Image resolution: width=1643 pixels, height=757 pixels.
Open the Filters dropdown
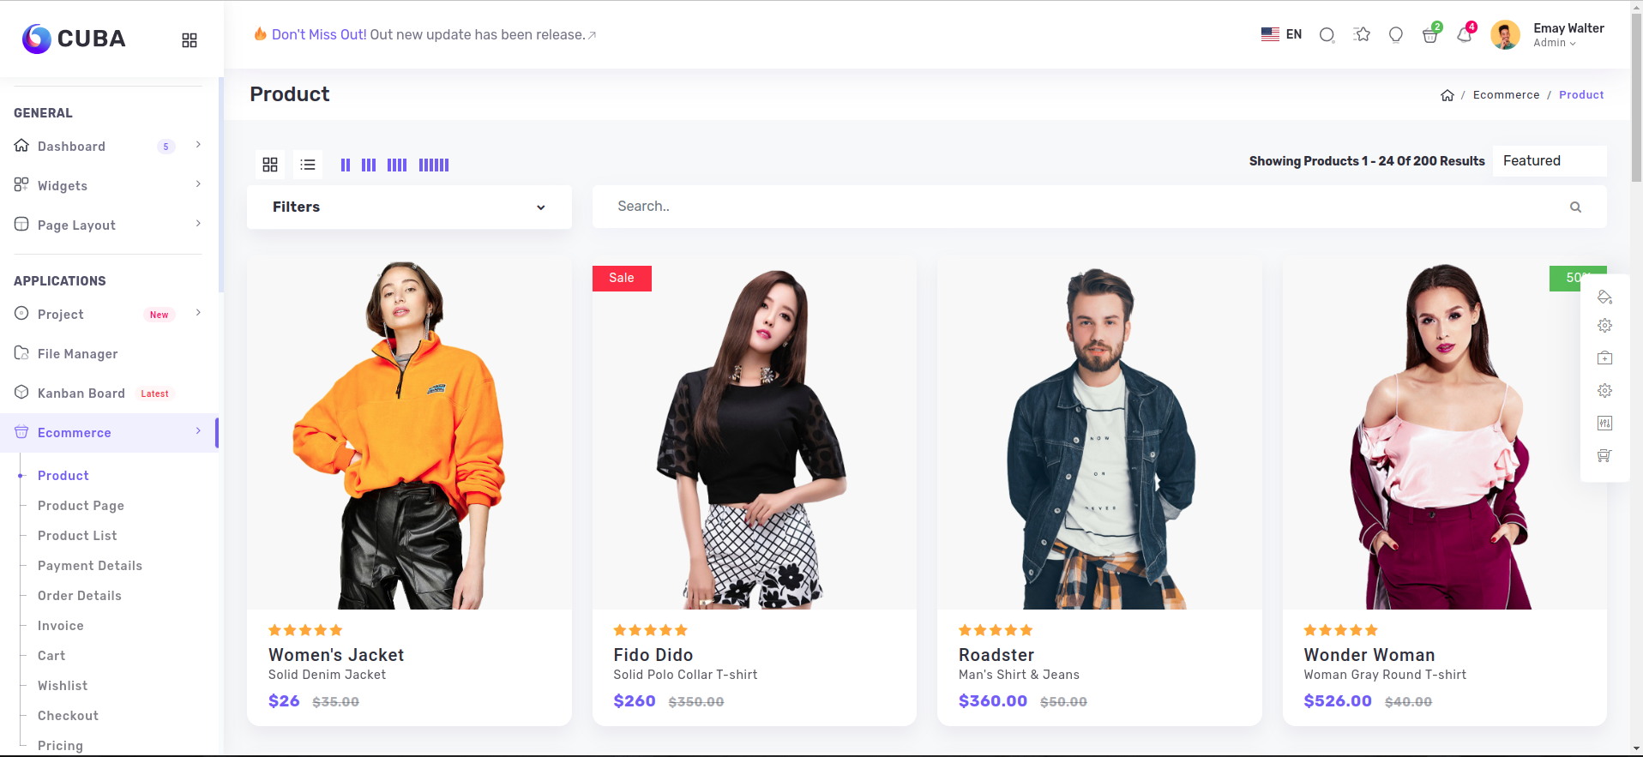click(409, 207)
